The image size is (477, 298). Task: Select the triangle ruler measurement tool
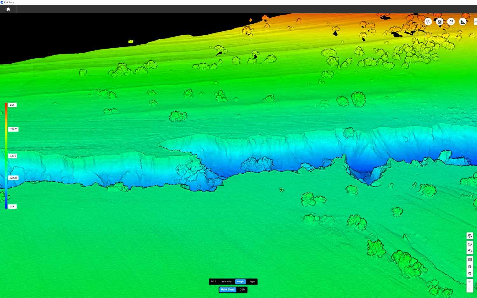tap(463, 22)
